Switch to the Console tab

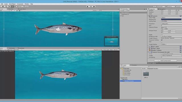point(133,65)
